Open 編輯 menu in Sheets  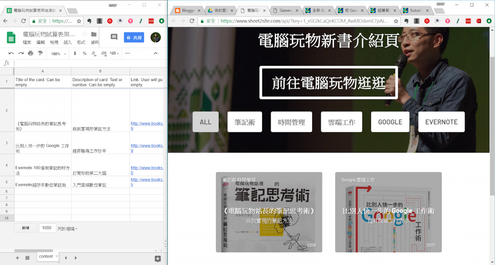point(41,42)
